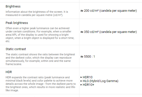Image resolution: width=142 pixels, height=97 pixels.
Task: Click the triangle bullet beside HDR10+
Action: point(81,85)
